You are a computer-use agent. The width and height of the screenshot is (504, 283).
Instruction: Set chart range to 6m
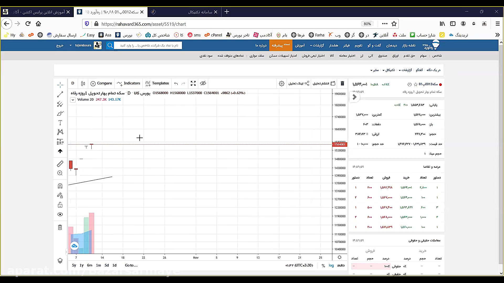point(90,265)
